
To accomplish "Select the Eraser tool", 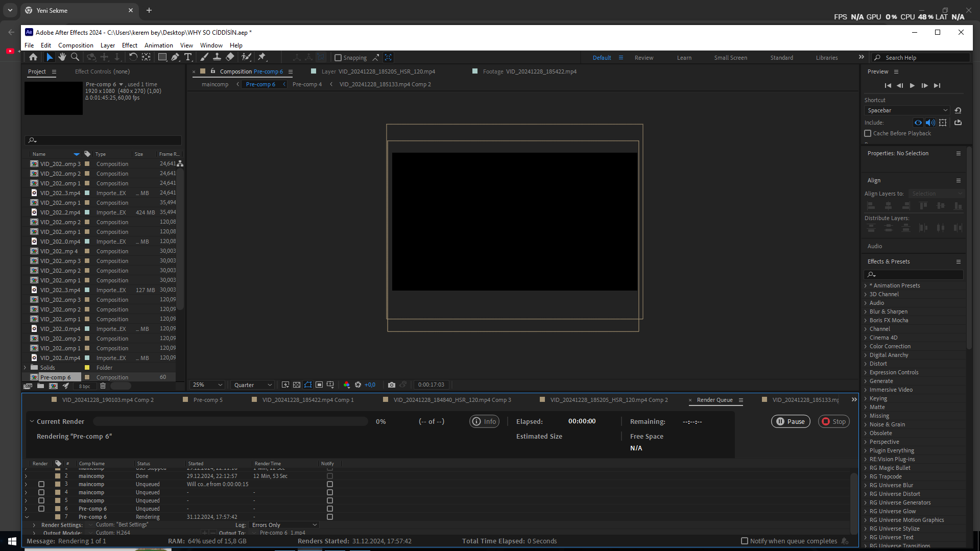I will pos(230,57).
